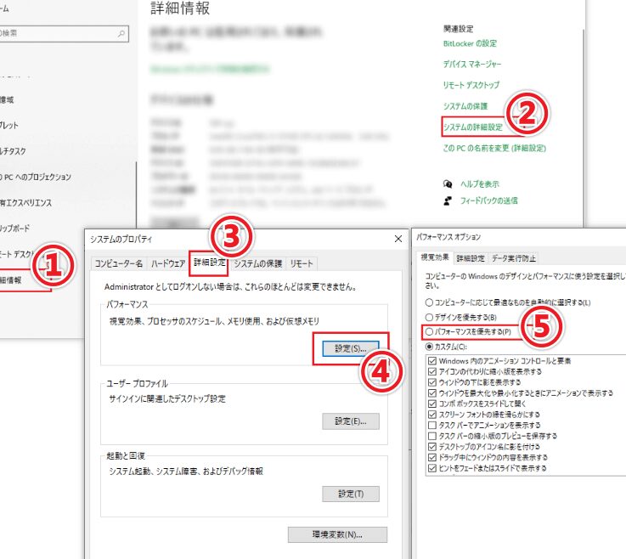626x559 pixels.
Task: Toggle スクリーン フォントの縁を滑らかにする checkbox
Action: pos(432,415)
